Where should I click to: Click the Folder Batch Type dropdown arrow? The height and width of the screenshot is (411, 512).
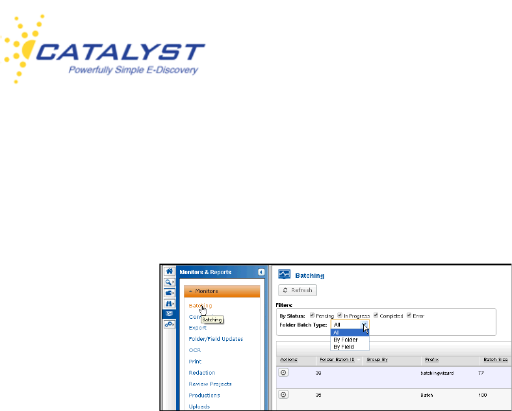click(364, 325)
